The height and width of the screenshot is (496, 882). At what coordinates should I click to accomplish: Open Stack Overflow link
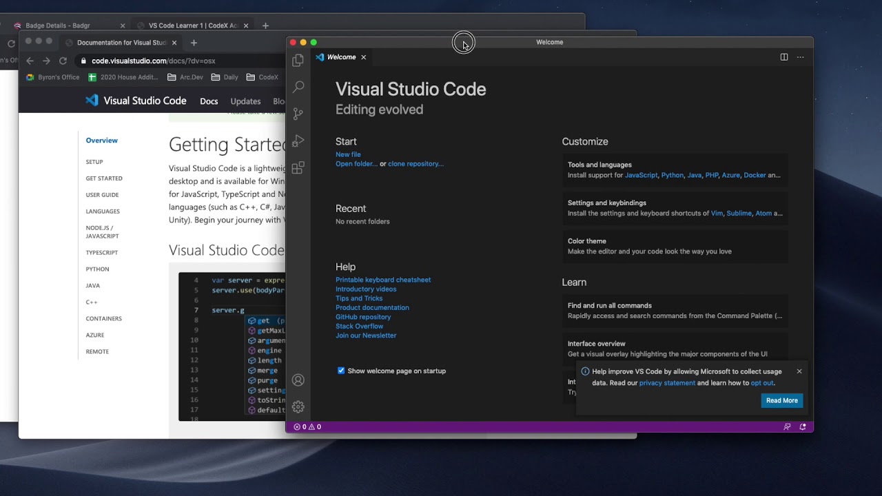click(359, 327)
